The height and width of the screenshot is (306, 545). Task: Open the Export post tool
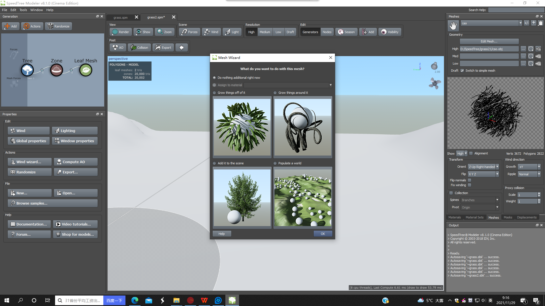click(163, 47)
